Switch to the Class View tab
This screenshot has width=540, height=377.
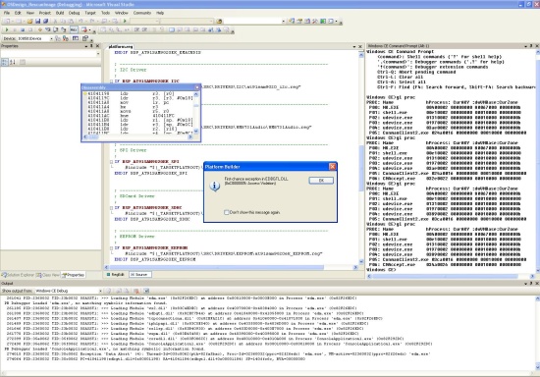click(x=48, y=275)
